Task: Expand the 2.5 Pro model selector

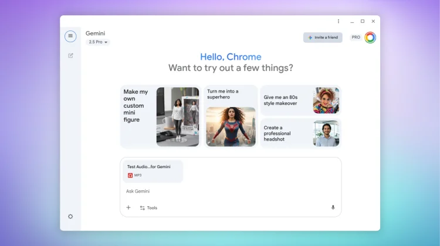Action: point(98,42)
